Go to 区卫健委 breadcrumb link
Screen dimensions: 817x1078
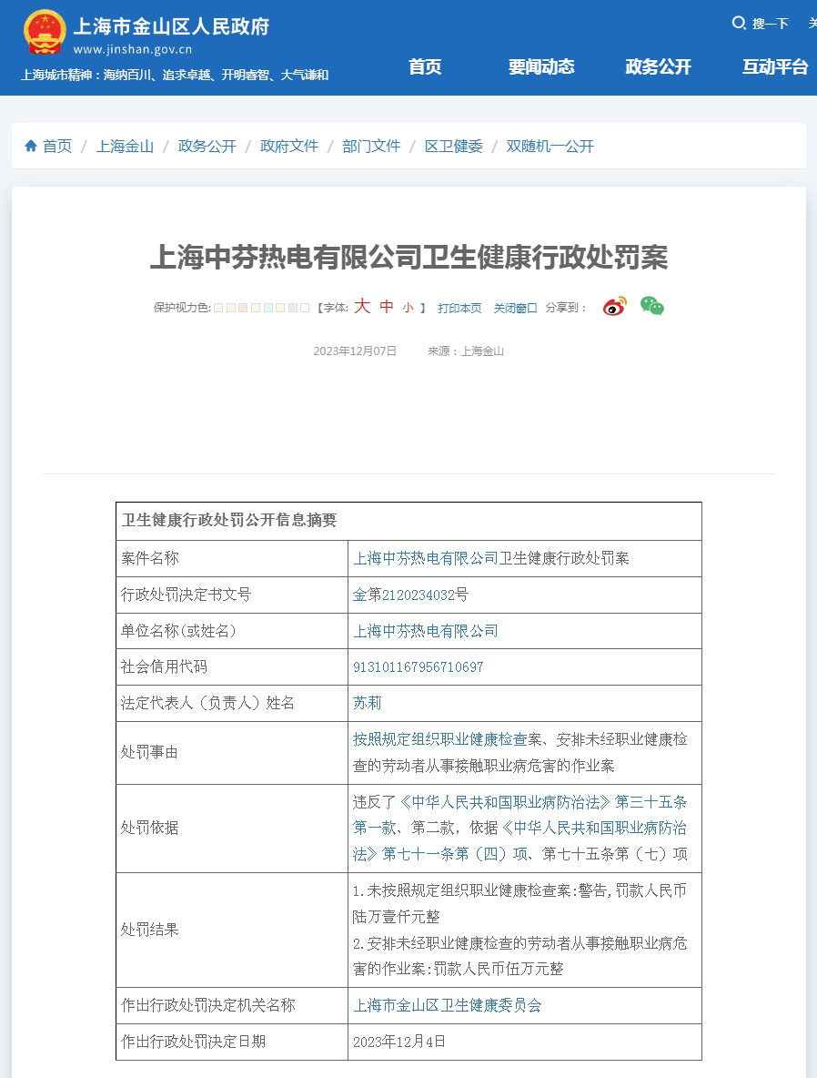(453, 146)
